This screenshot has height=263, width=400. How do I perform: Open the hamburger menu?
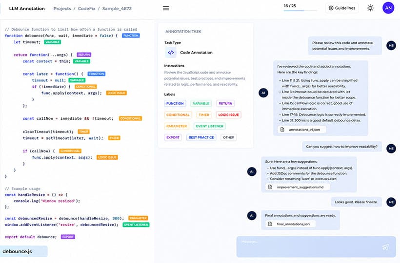coord(166,8)
